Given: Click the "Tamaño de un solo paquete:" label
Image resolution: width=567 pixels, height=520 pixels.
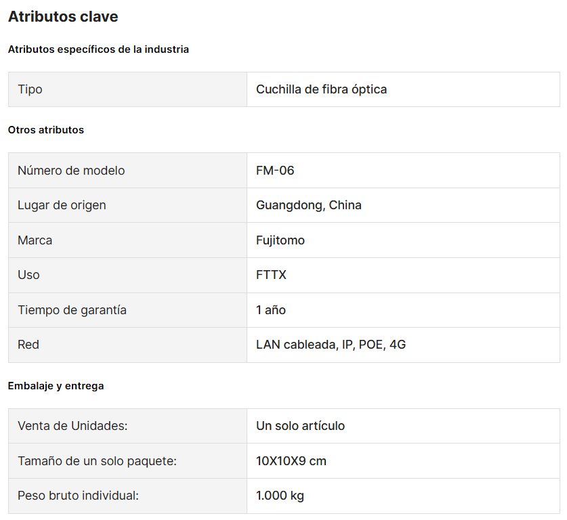Looking at the screenshot, I should point(97,461).
